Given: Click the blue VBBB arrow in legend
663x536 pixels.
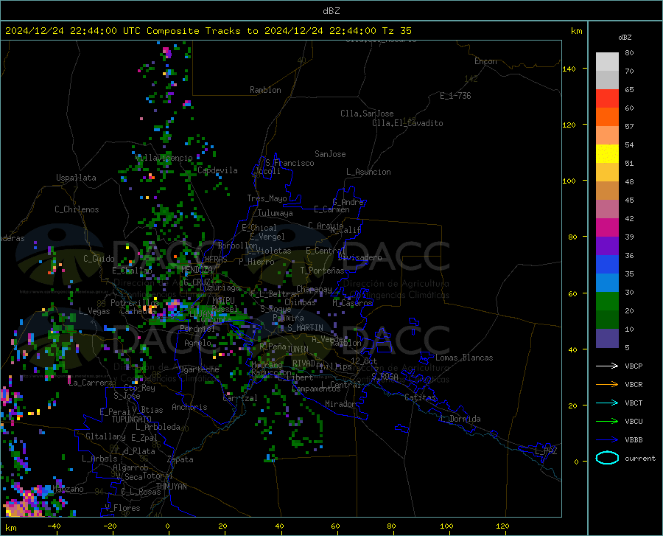Looking at the screenshot, I should click(x=607, y=440).
